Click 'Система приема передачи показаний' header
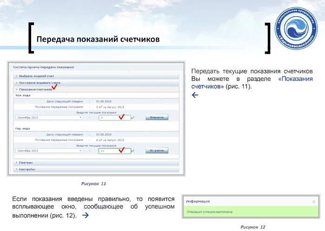Screen dimensions: 325x231 [44, 67]
